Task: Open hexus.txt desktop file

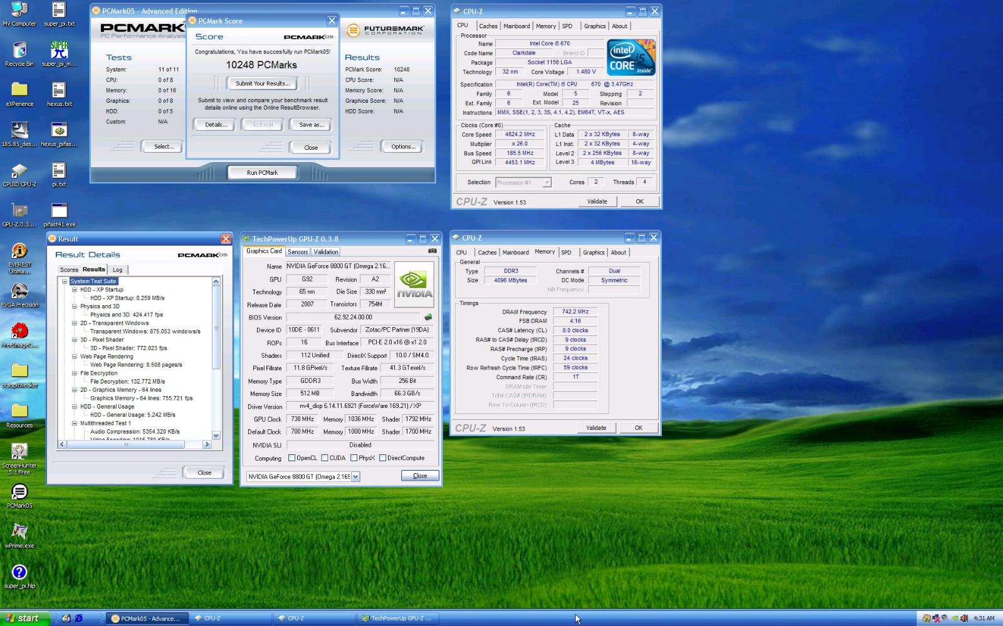Action: pos(59,94)
